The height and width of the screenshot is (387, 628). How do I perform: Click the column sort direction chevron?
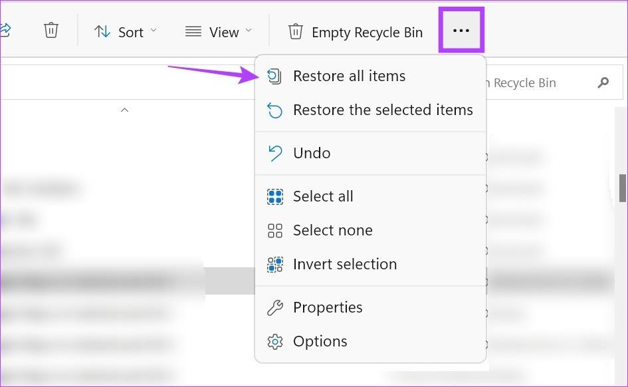click(124, 110)
